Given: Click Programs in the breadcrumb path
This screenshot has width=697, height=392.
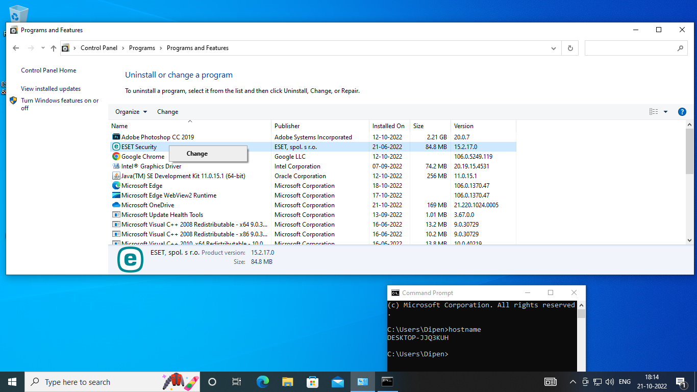Looking at the screenshot, I should [x=142, y=48].
